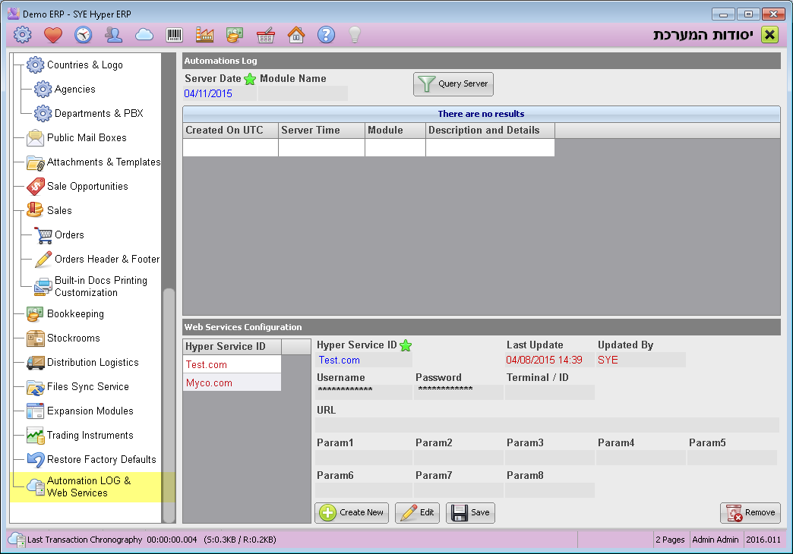The image size is (793, 554).
Task: Open the clock toolbar icon
Action: [x=83, y=35]
